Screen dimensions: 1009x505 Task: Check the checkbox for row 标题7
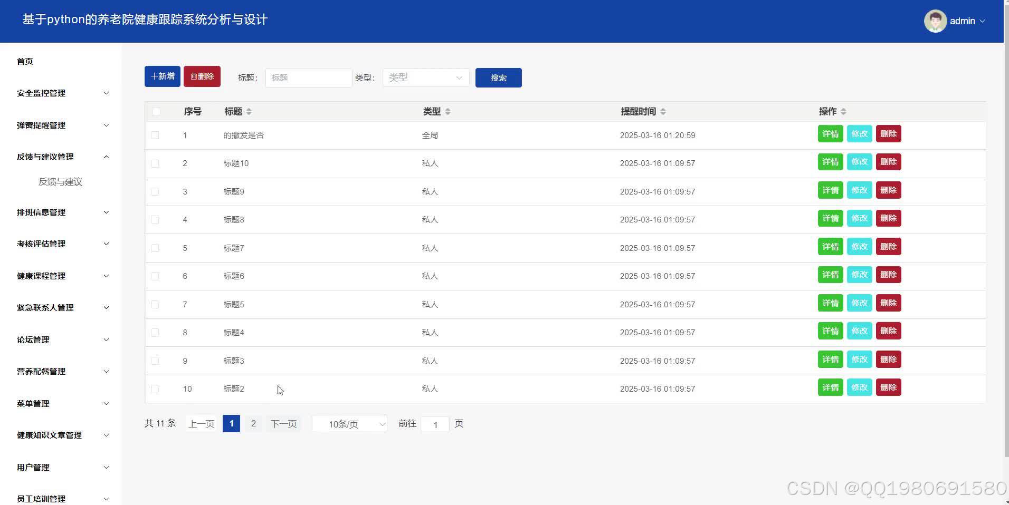click(155, 248)
